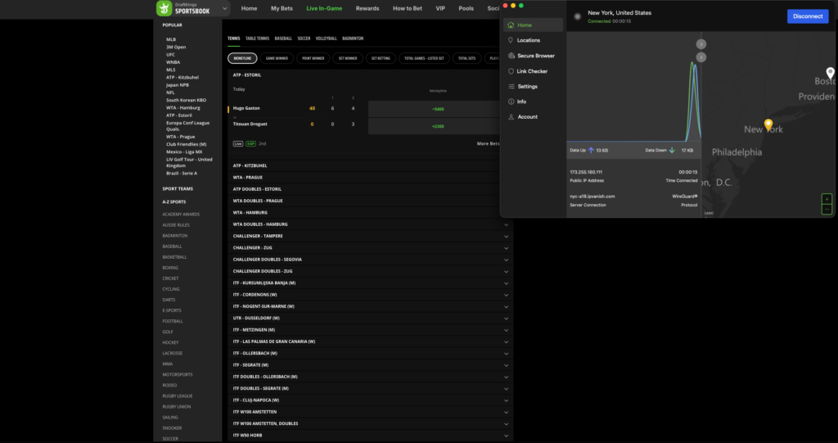
Task: Select the white Boston map pin
Action: [830, 74]
